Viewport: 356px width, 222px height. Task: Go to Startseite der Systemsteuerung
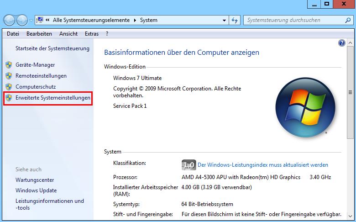coord(52,48)
